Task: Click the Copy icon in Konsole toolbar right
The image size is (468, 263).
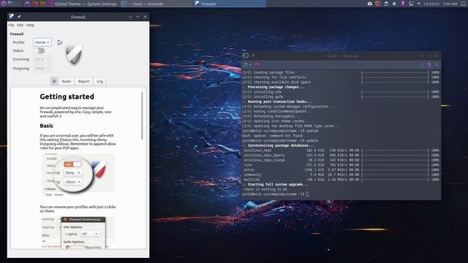Action: click(421, 65)
